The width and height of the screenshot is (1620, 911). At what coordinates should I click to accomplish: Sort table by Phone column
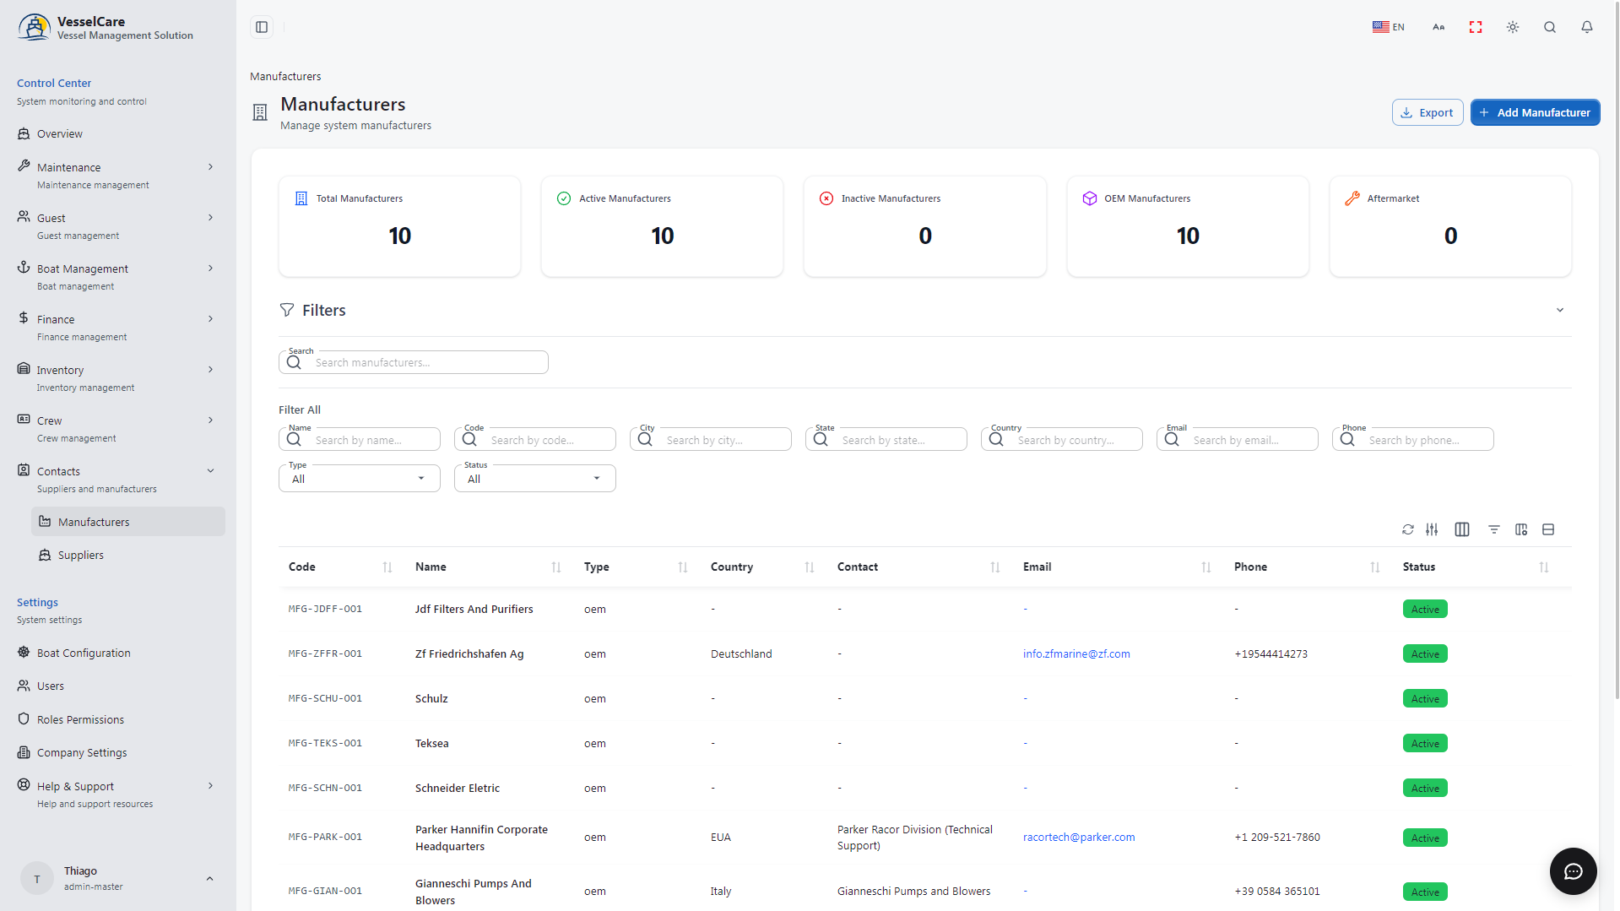1375,567
